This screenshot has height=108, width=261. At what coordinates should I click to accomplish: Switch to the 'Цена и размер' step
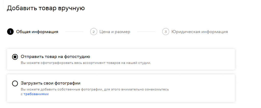(115, 32)
